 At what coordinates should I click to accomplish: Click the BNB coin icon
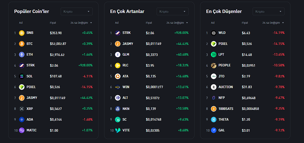(x=22, y=33)
